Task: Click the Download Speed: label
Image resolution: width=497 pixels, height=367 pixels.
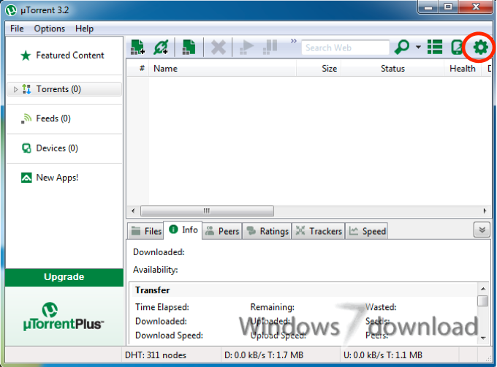Action: (x=169, y=336)
